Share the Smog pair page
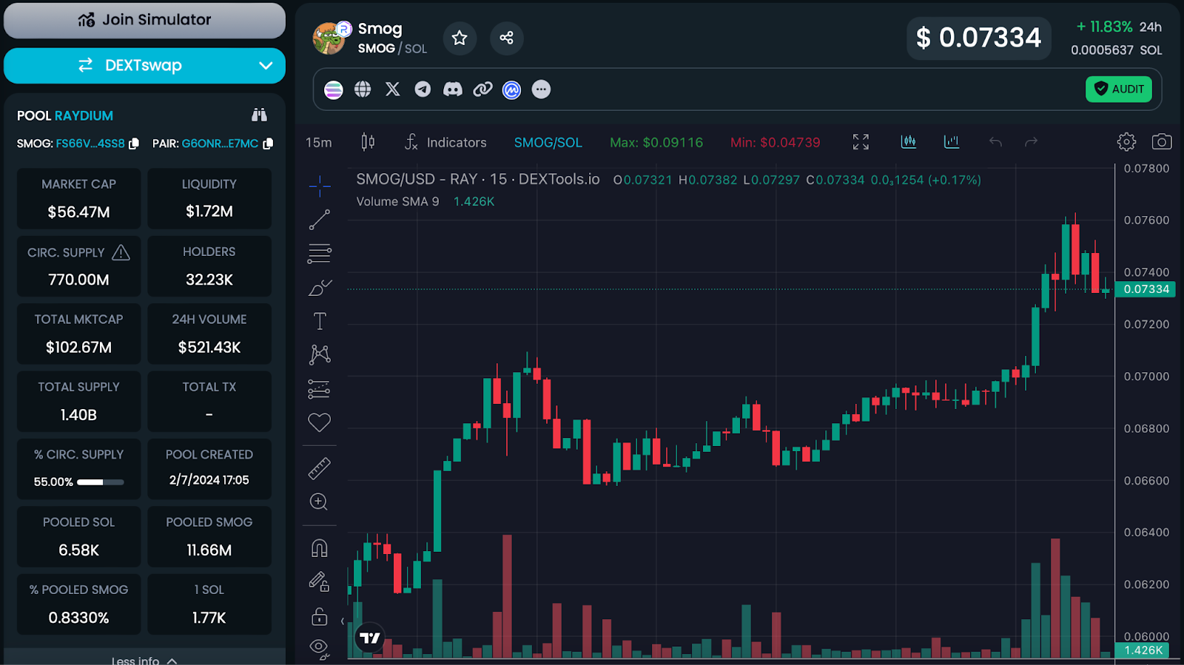Viewport: 1184px width, 665px height. coord(506,38)
